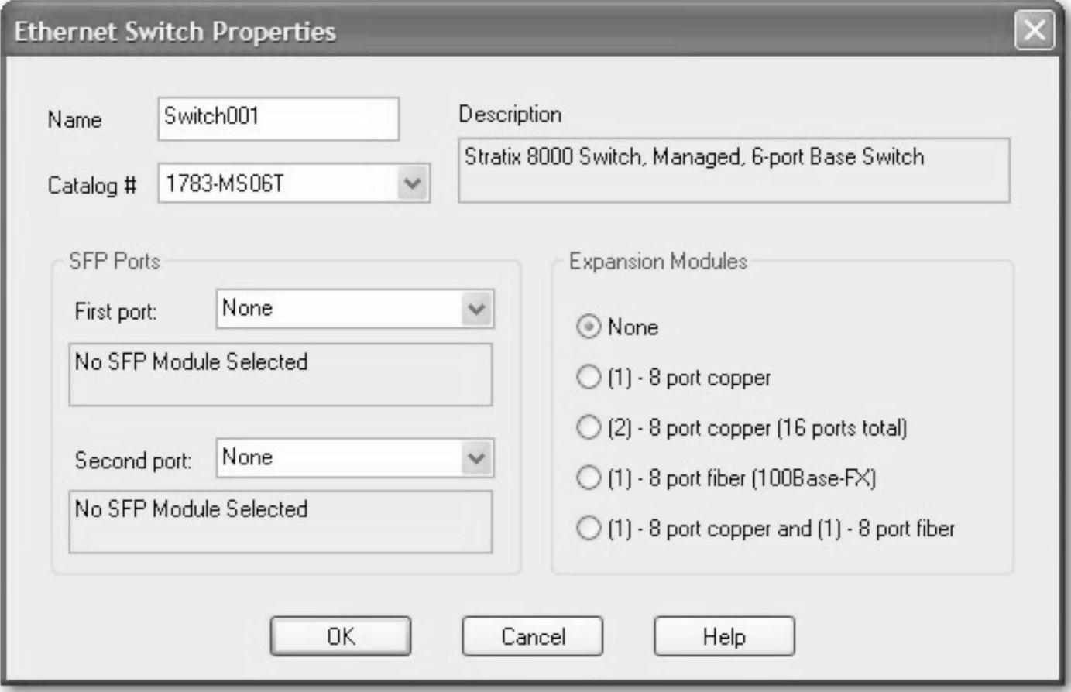Click the Expansion Modules group label
This screenshot has height=692, width=1071.
(x=658, y=262)
